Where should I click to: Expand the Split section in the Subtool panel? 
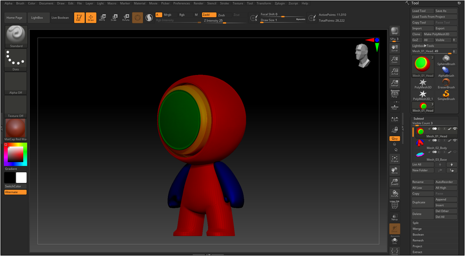[416, 223]
